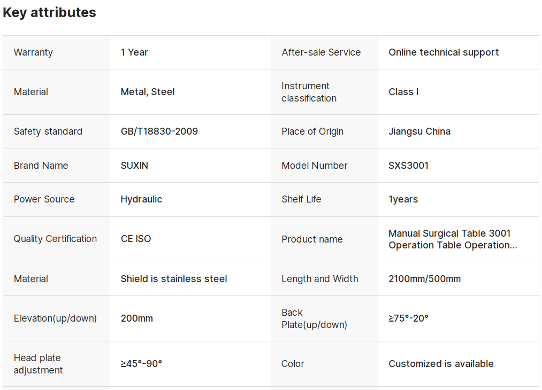Select the SXS3001 model number
This screenshot has width=542, height=390.
click(409, 165)
